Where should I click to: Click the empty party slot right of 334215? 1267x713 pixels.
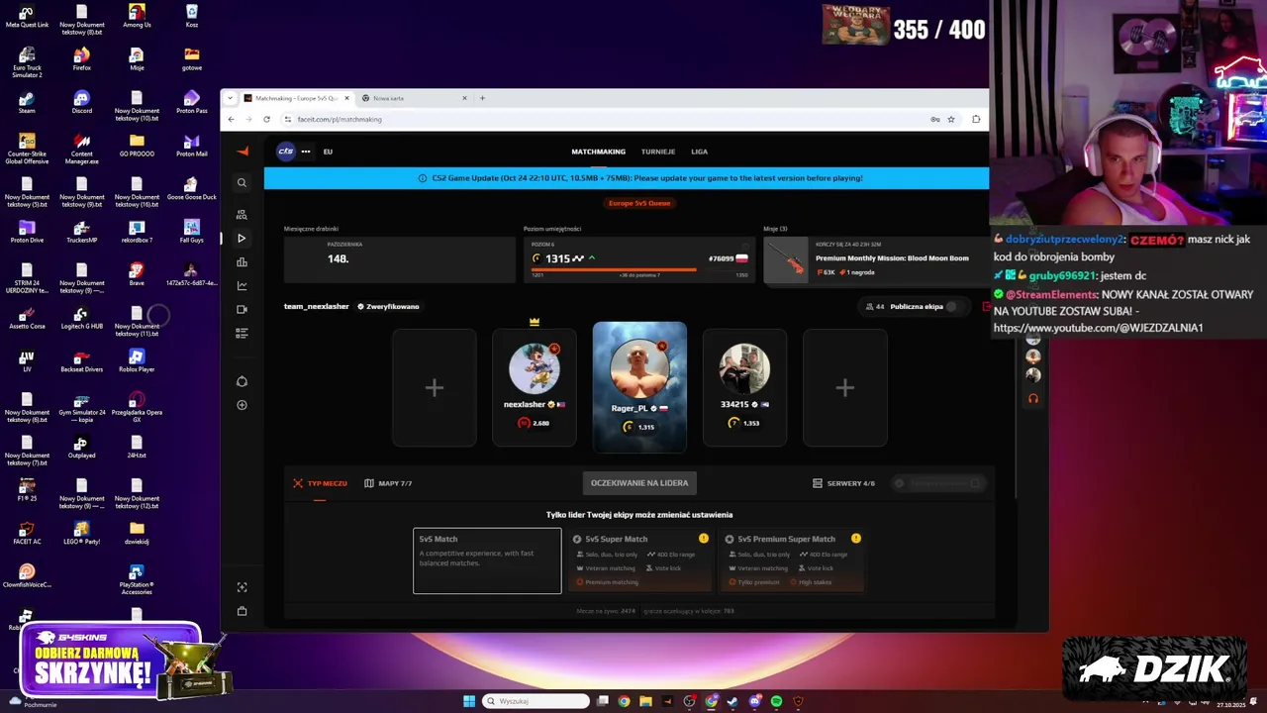(845, 387)
